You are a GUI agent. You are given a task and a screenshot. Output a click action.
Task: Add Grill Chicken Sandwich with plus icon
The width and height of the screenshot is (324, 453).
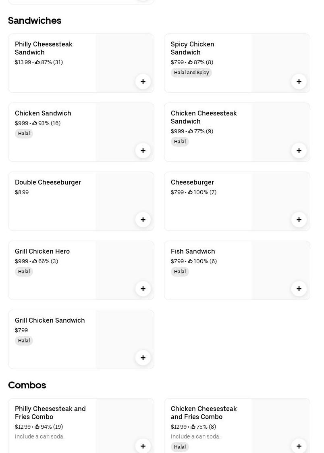143,358
